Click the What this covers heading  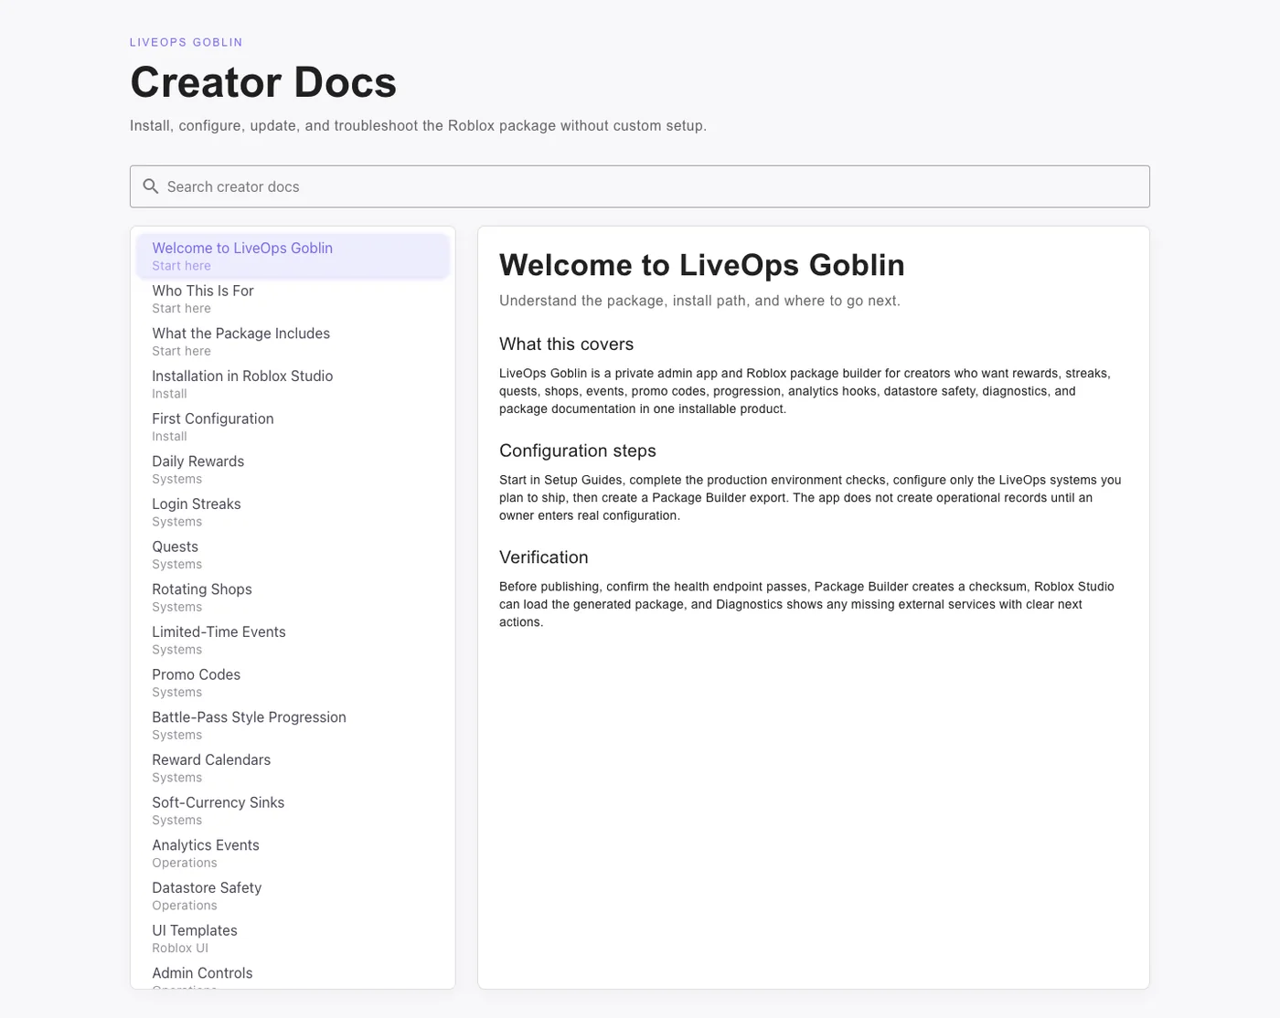click(x=566, y=345)
